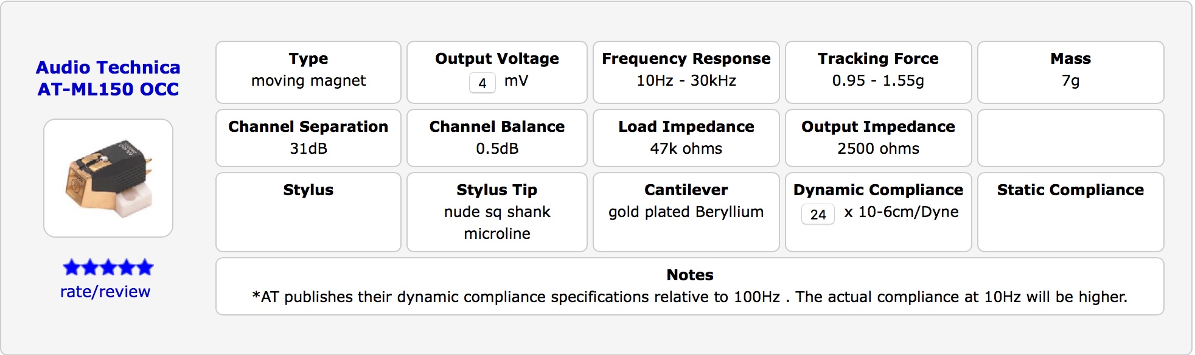Click the second rating star

[90, 267]
